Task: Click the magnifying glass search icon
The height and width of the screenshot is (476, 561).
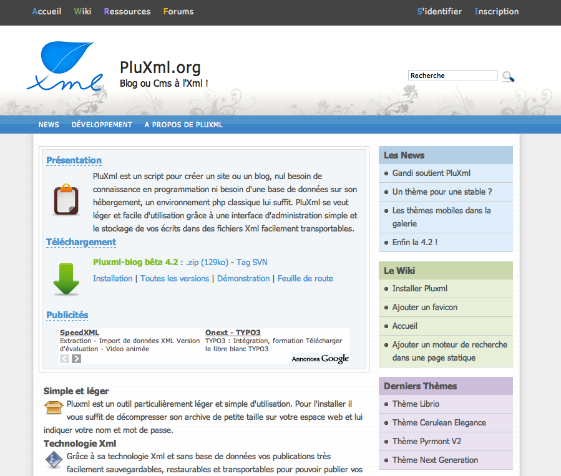Action: point(508,76)
